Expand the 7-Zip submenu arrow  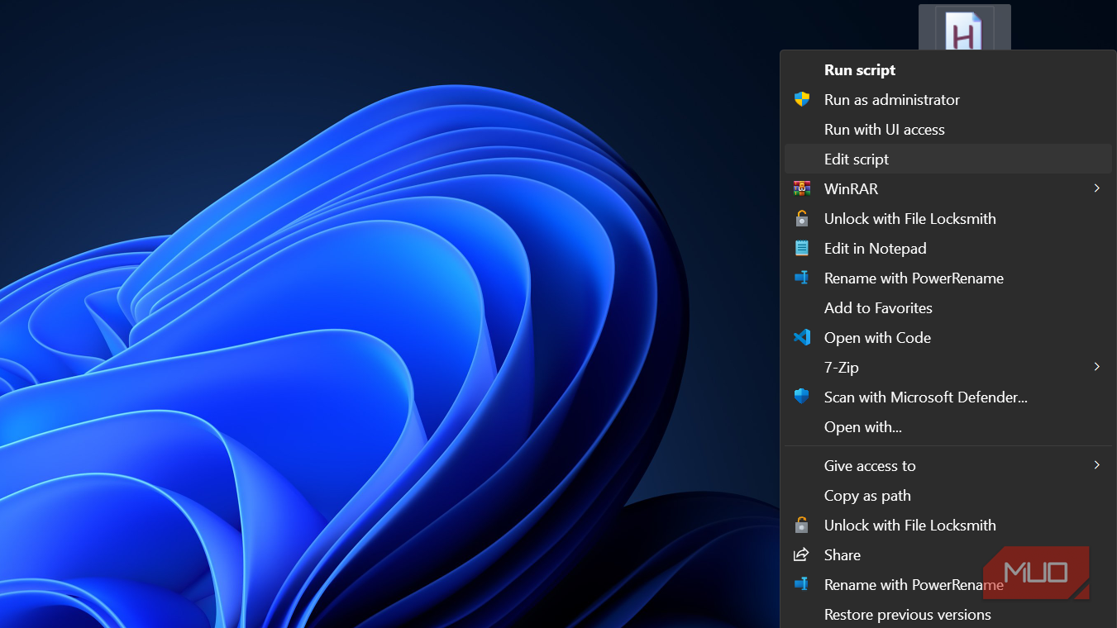coord(1096,367)
